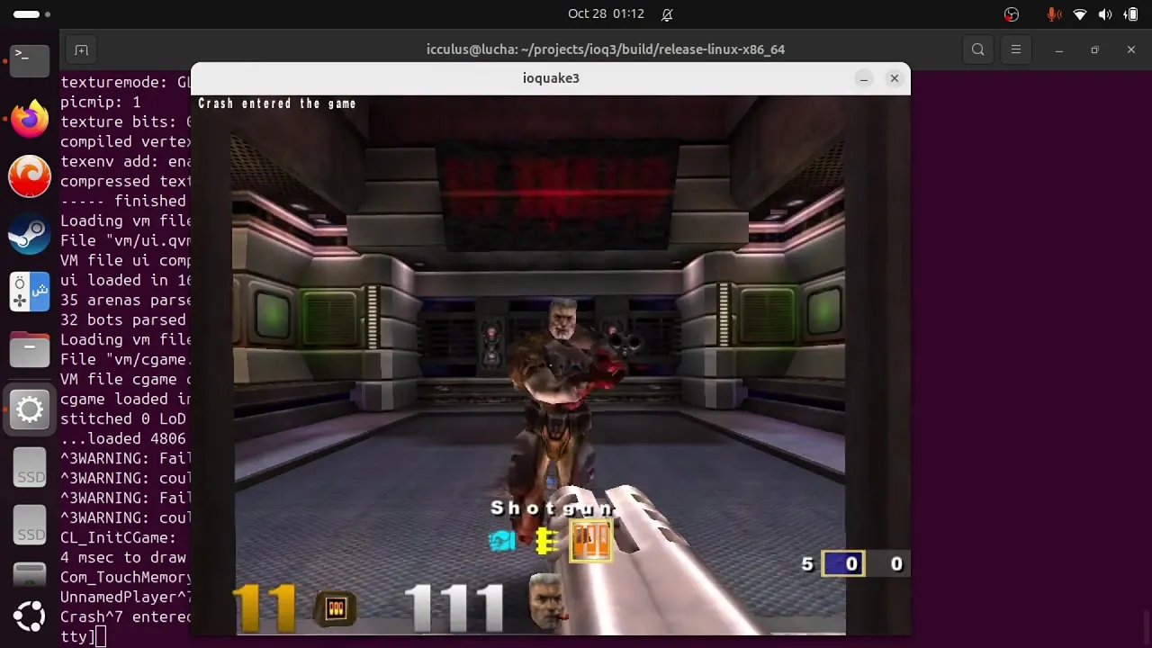Viewport: 1152px width, 648px height.
Task: Click the highlighted shotgun weapon icon in HUD
Action: [591, 541]
